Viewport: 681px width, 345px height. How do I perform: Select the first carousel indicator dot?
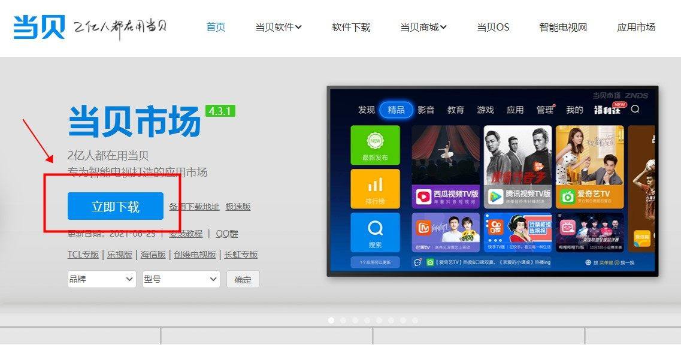coord(331,320)
